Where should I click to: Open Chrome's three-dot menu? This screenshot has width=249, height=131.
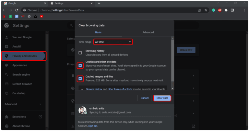(x=245, y=10)
